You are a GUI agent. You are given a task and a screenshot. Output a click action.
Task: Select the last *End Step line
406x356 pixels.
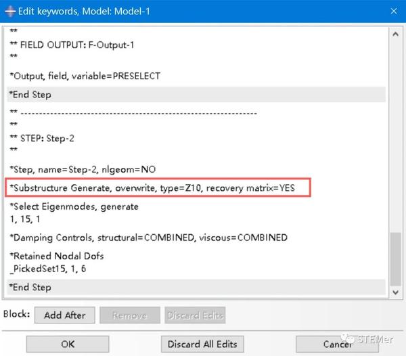pyautogui.click(x=196, y=287)
